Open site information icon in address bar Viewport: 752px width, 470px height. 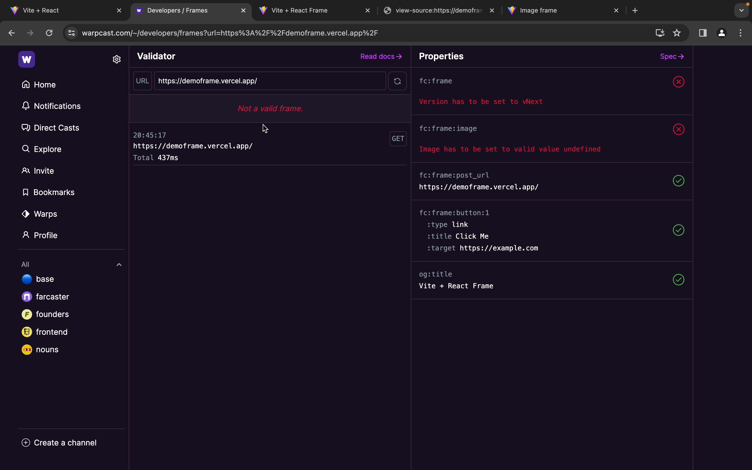point(72,33)
